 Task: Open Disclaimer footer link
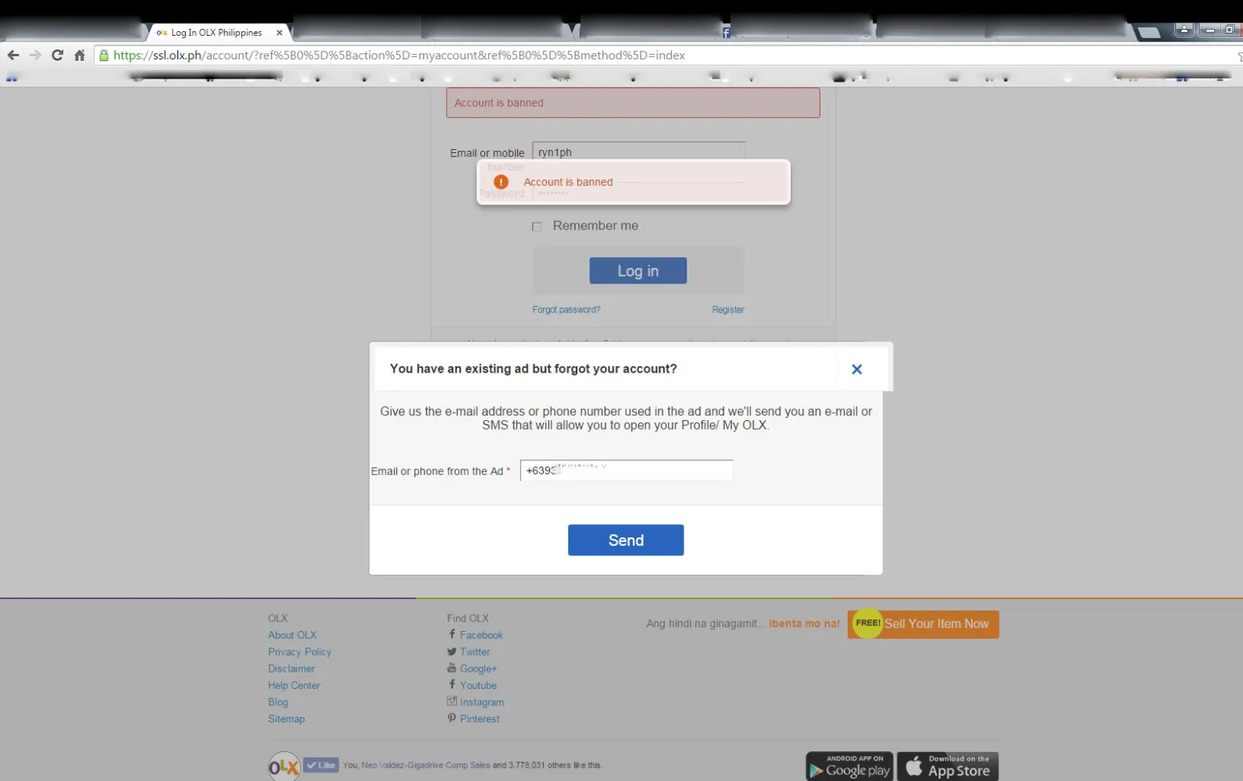point(291,669)
